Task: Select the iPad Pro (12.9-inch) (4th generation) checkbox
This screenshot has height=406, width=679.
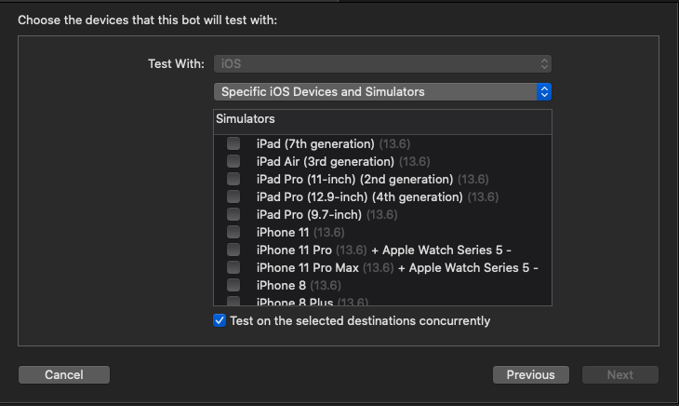Action: point(233,196)
